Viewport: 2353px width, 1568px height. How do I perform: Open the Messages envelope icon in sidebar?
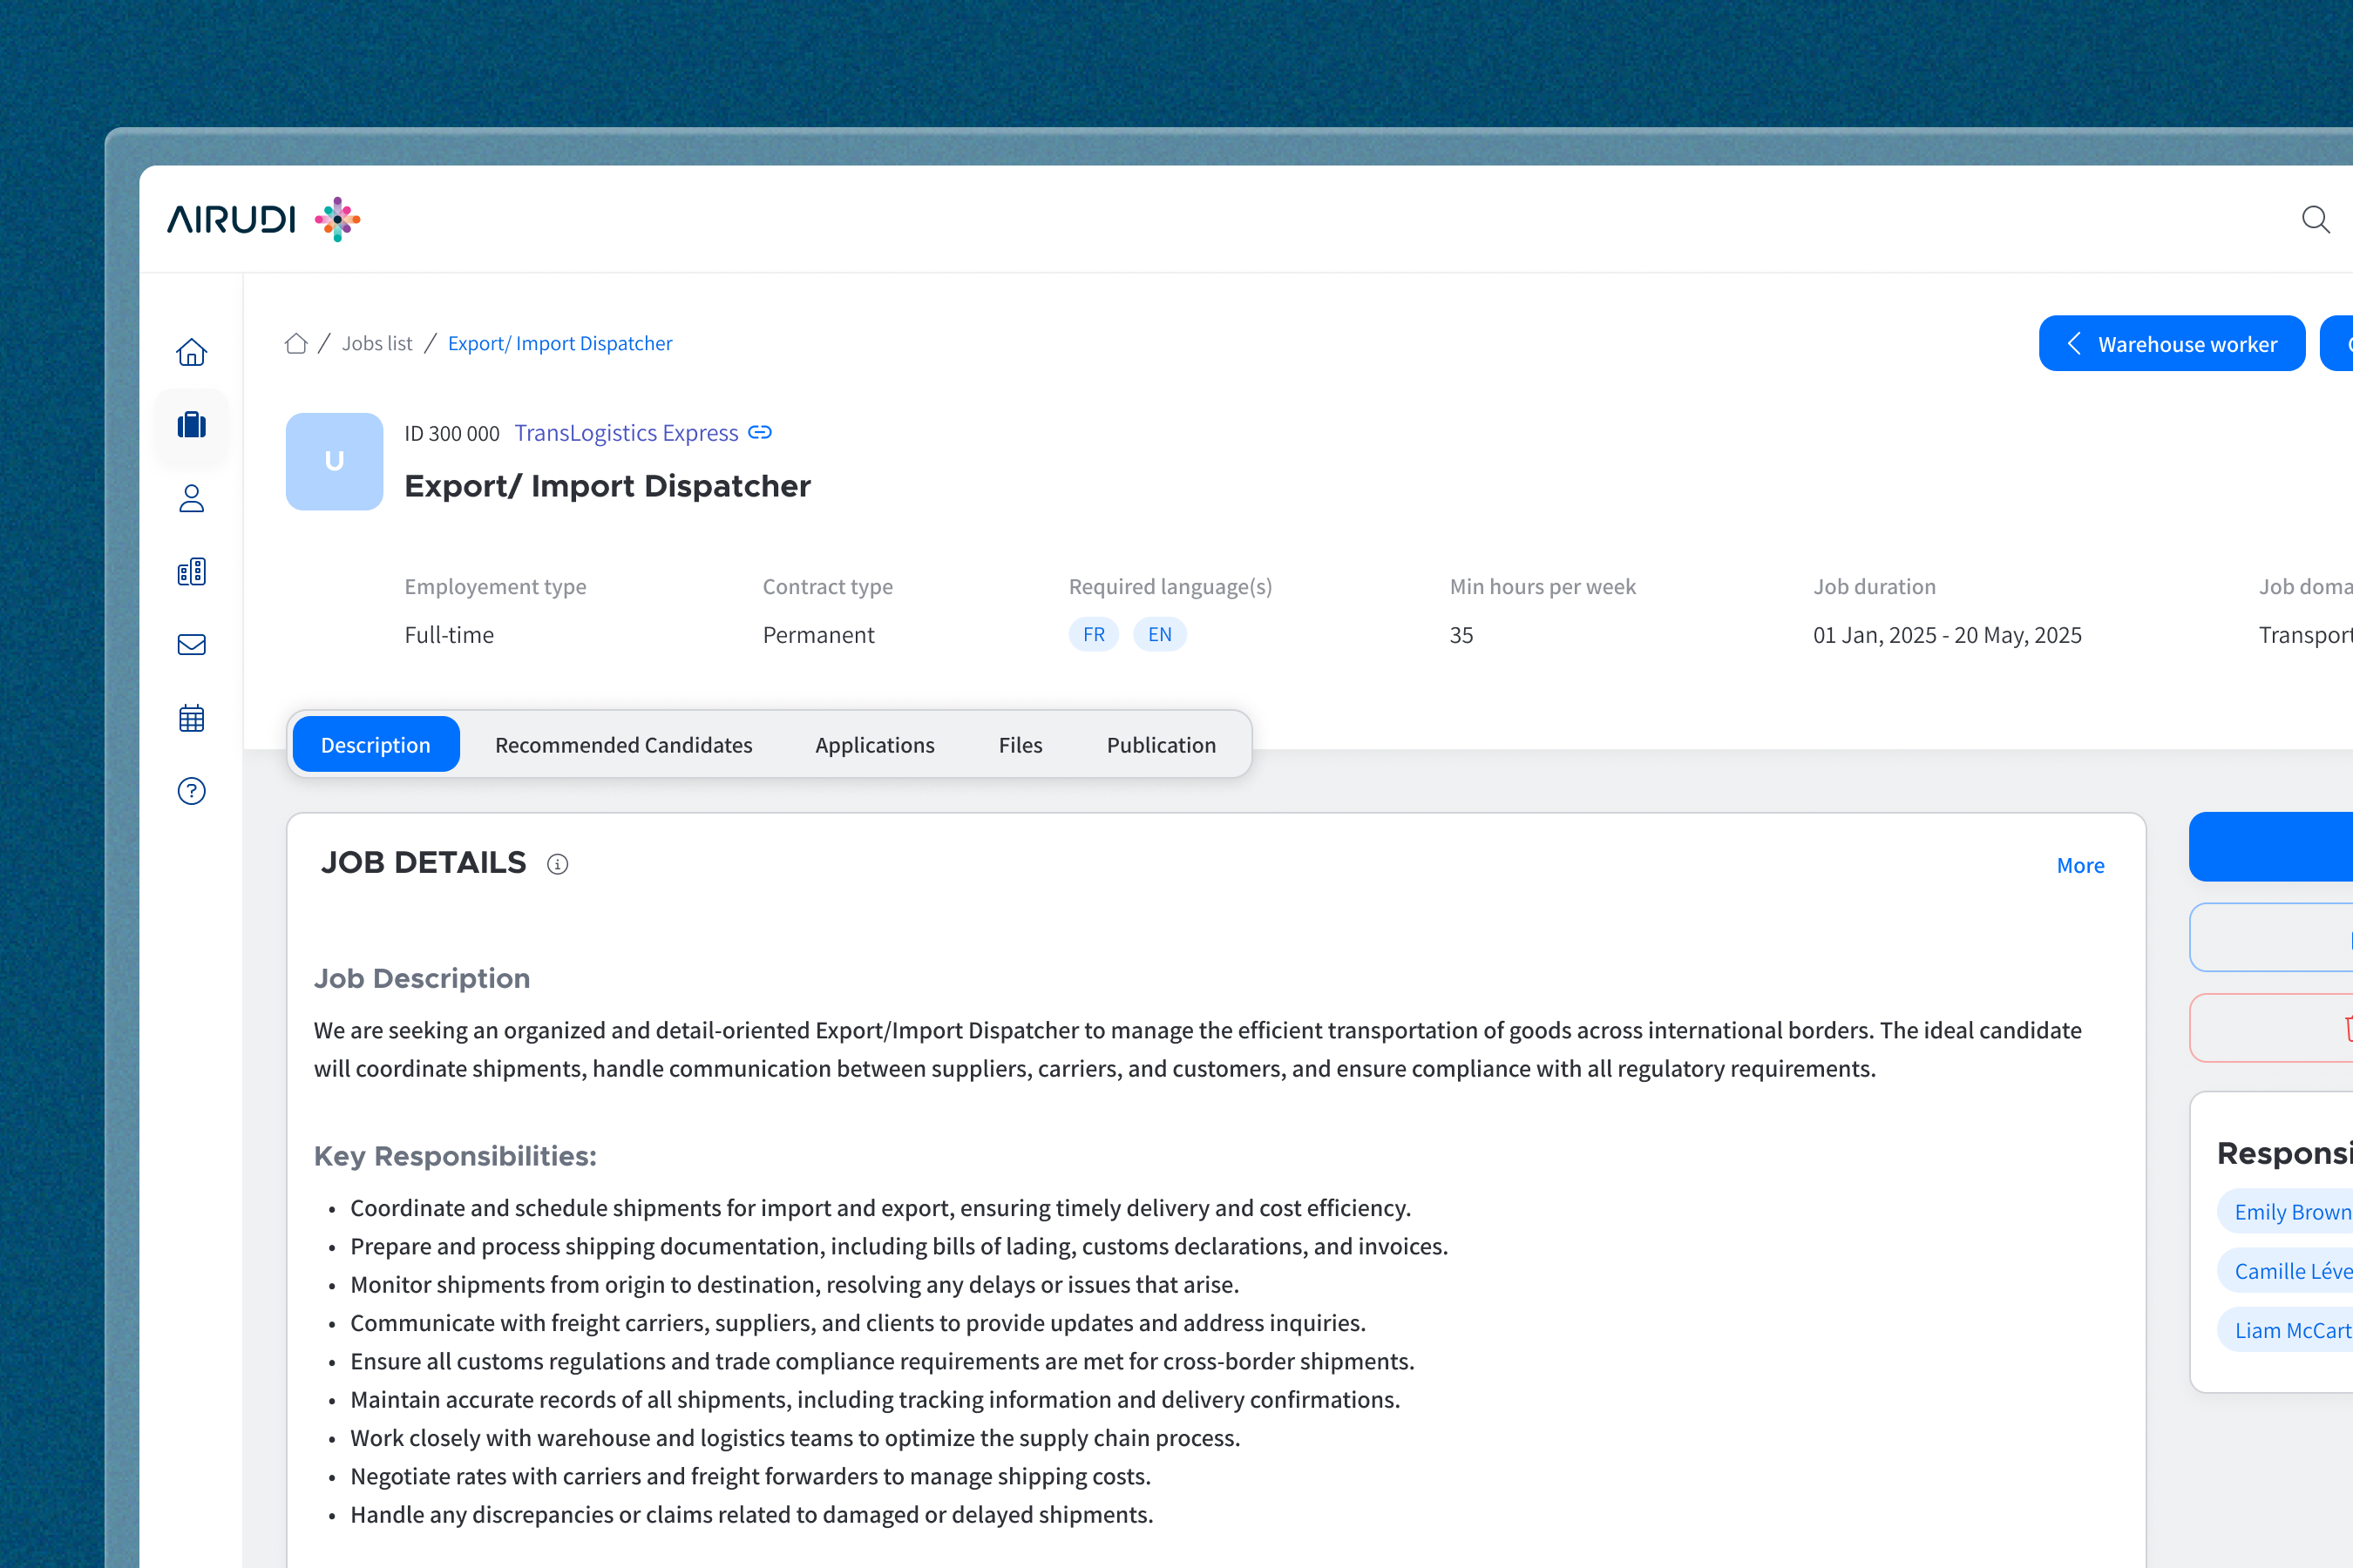coord(191,645)
